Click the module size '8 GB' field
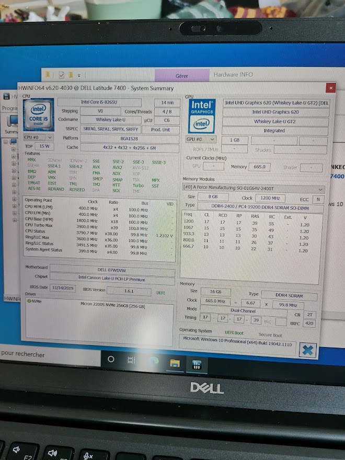 coord(213,197)
